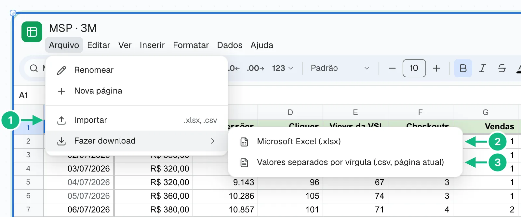This screenshot has width=521, height=217.
Task: Open the 123 number format dropdown
Action: coord(283,68)
